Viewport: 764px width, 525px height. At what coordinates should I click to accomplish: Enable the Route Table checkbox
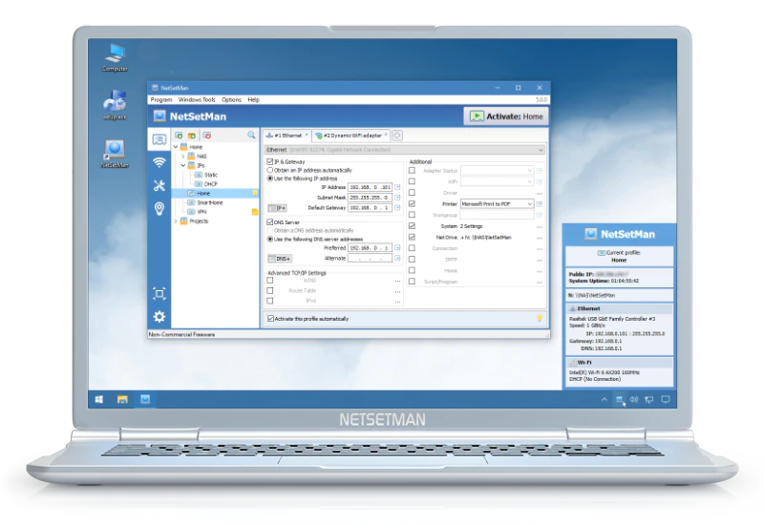coord(270,291)
